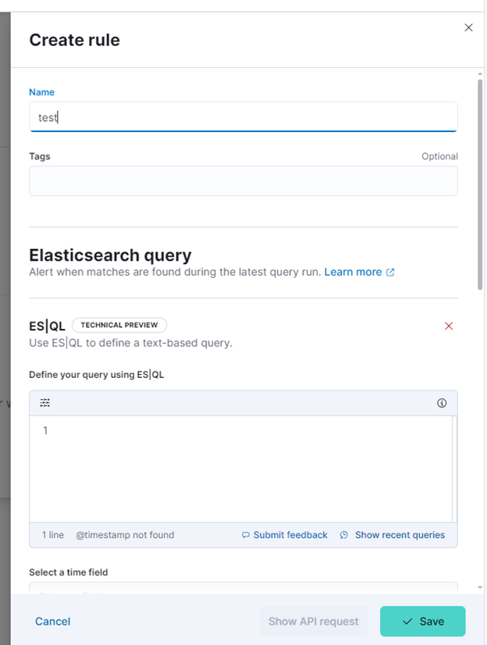Cancel rule creation
Screen dimensions: 487x645
pos(52,621)
